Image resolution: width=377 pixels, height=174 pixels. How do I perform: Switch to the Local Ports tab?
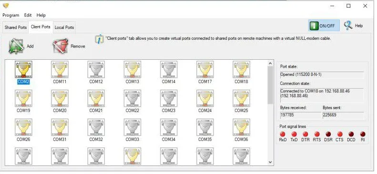point(64,27)
